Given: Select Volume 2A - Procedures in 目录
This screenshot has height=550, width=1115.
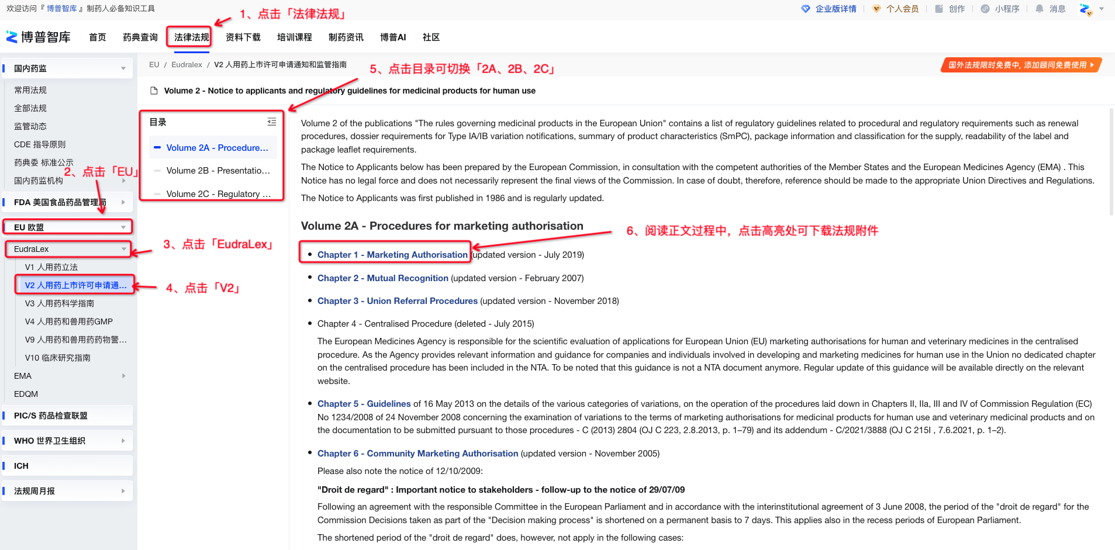Looking at the screenshot, I should 213,148.
